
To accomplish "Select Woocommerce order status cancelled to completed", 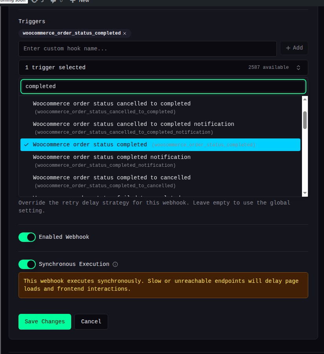I will tap(160, 107).
